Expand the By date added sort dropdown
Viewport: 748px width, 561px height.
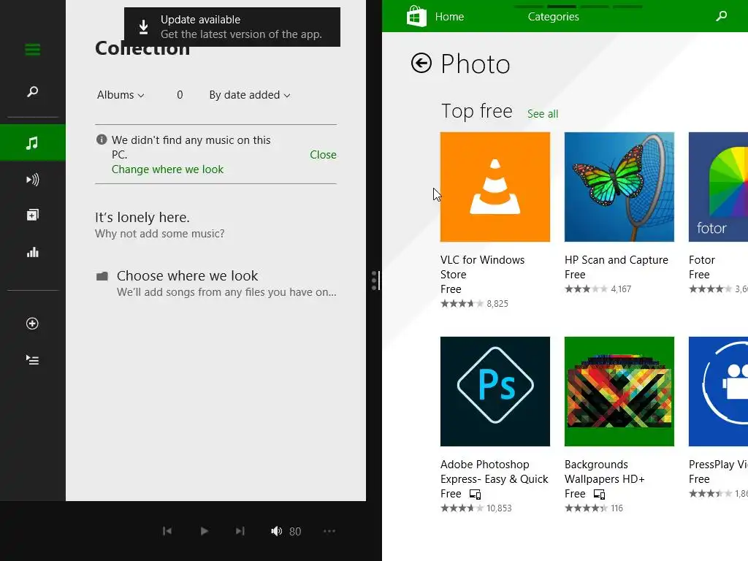tap(250, 95)
